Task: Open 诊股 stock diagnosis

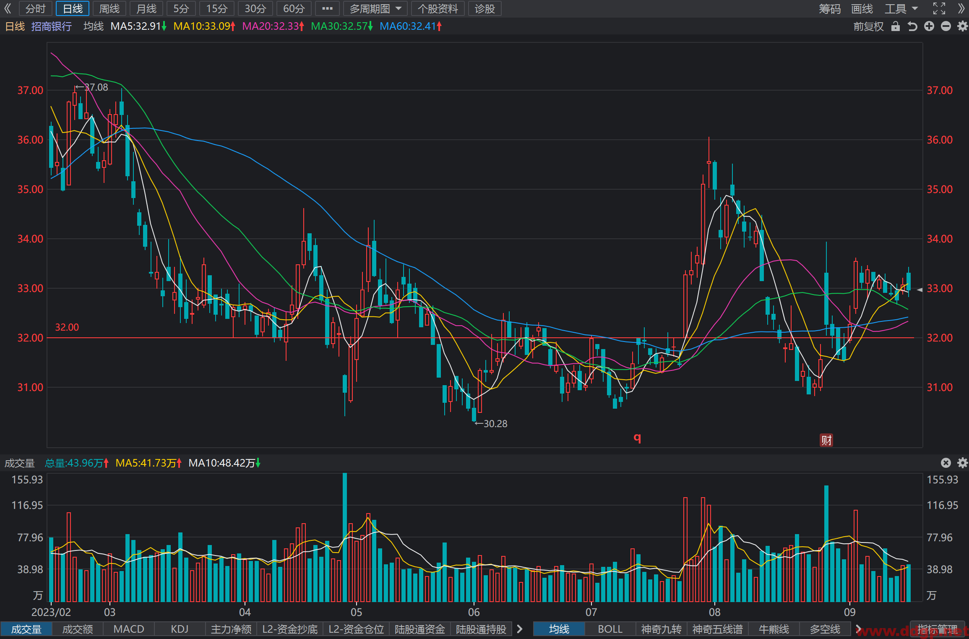Action: 485,8
